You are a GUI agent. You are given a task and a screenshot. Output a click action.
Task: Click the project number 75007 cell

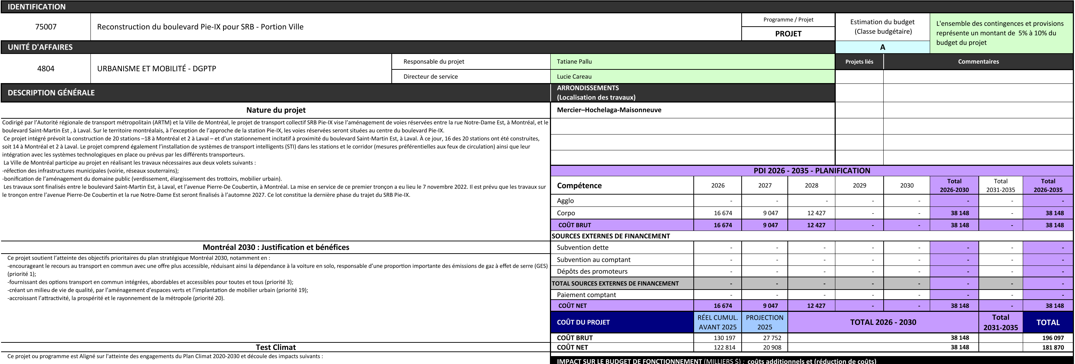pyautogui.click(x=45, y=27)
